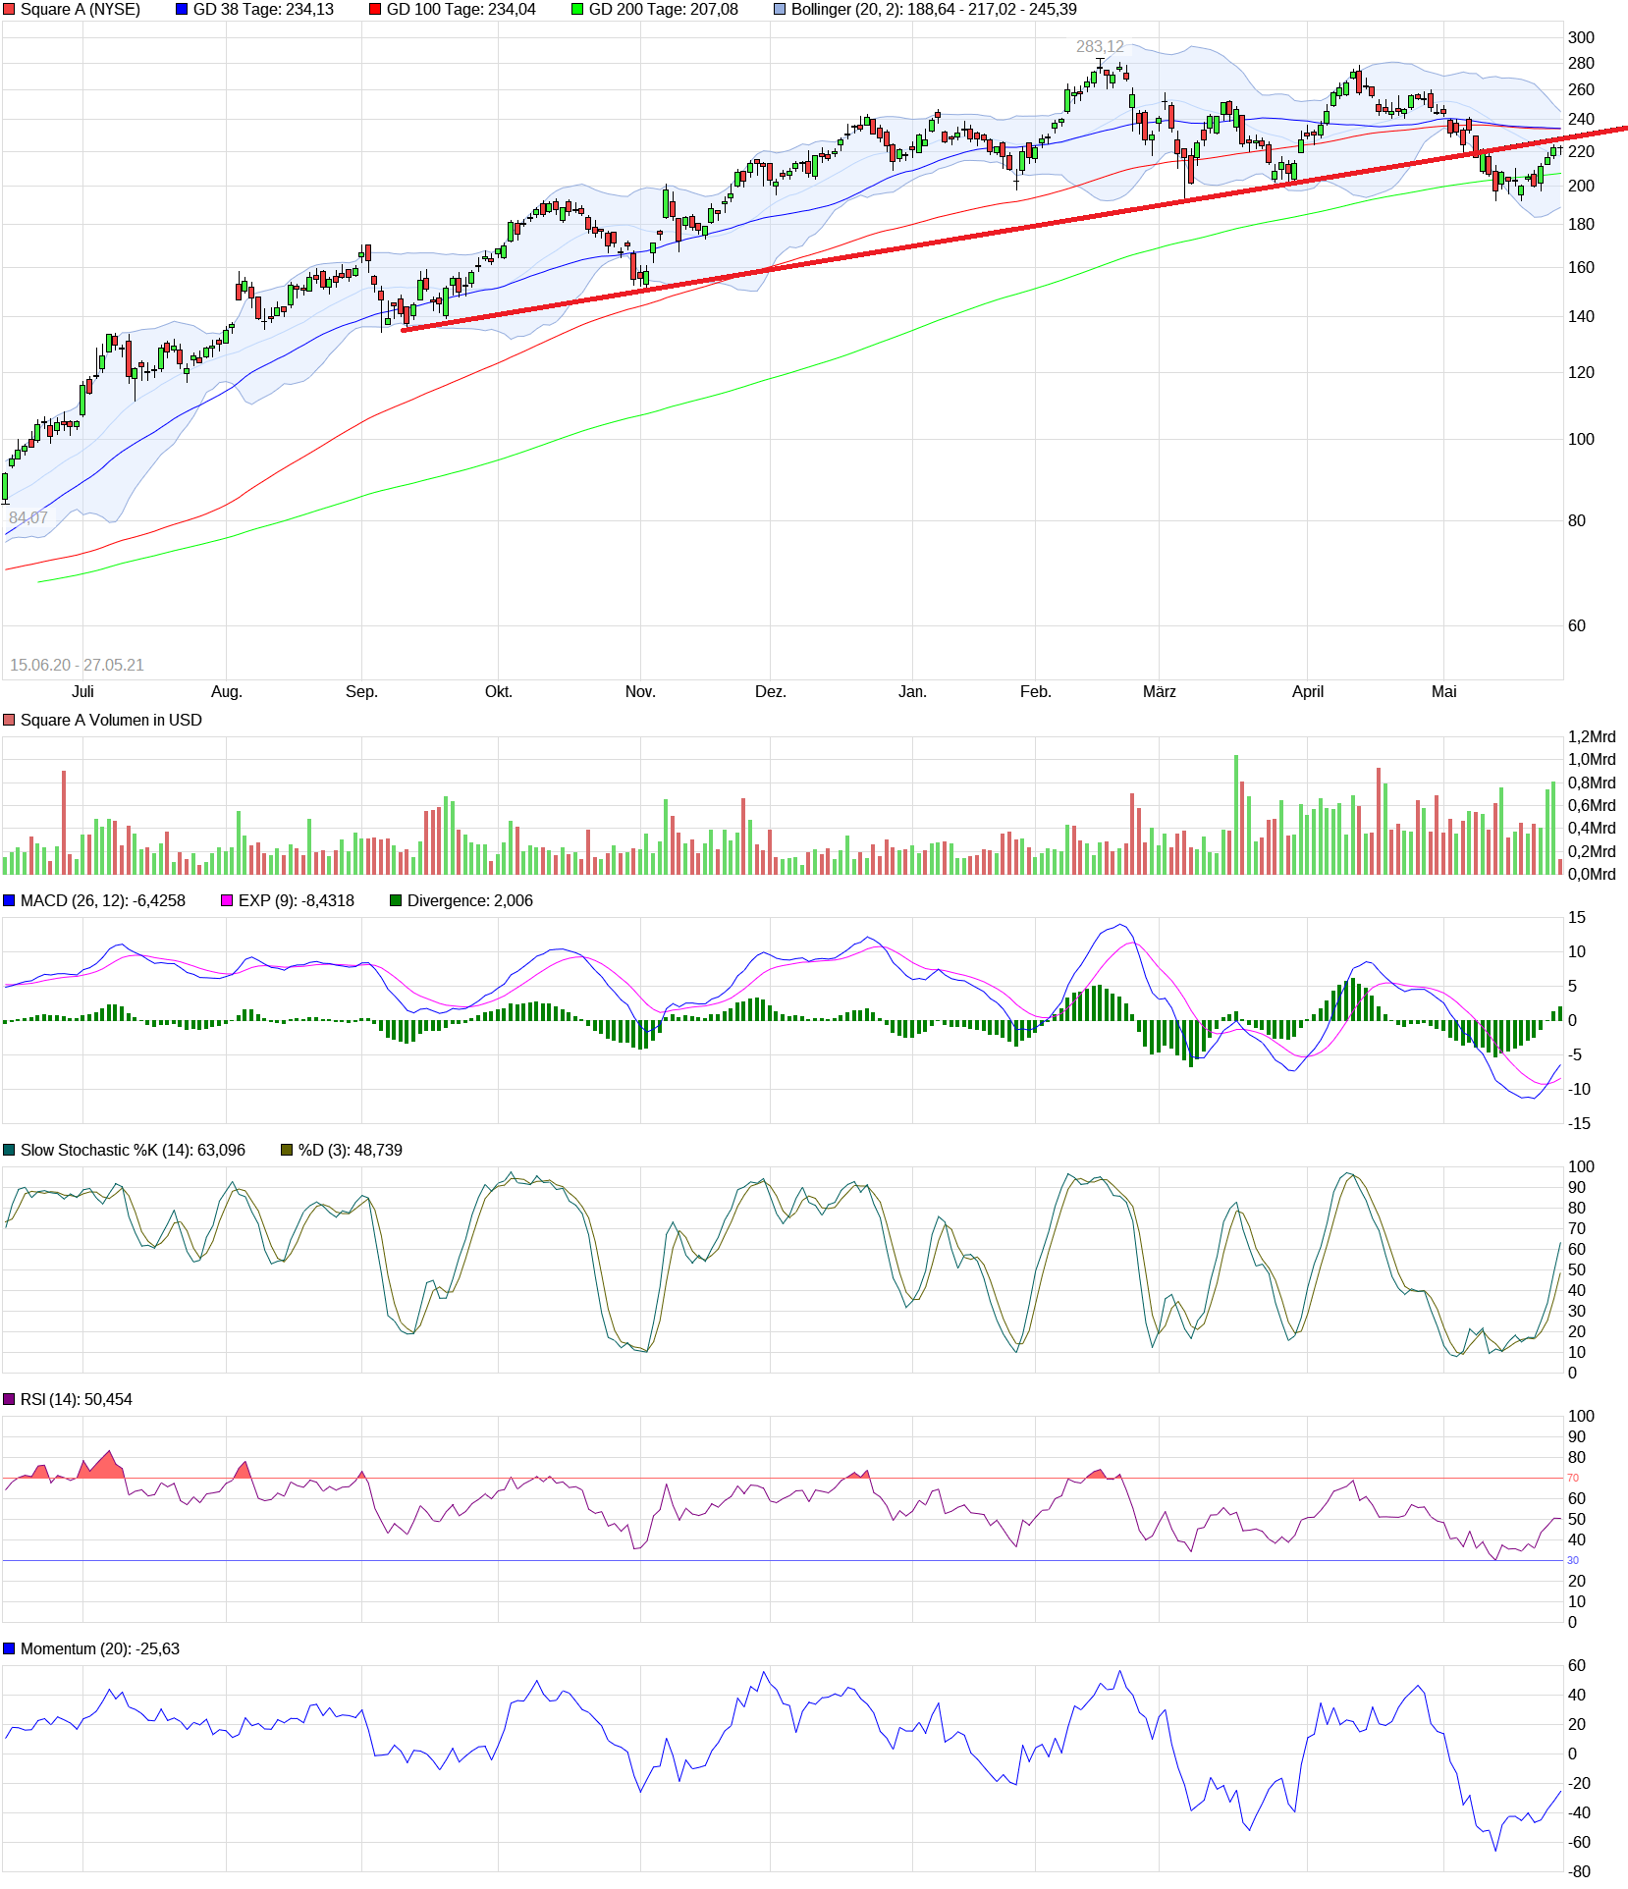Click the blue Momentum (20) legend swatch
Screen dimensions: 1628x1889
9,1649
